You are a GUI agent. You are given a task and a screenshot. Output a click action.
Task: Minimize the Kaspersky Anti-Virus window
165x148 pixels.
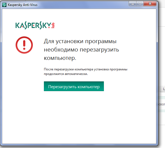point(133,4)
